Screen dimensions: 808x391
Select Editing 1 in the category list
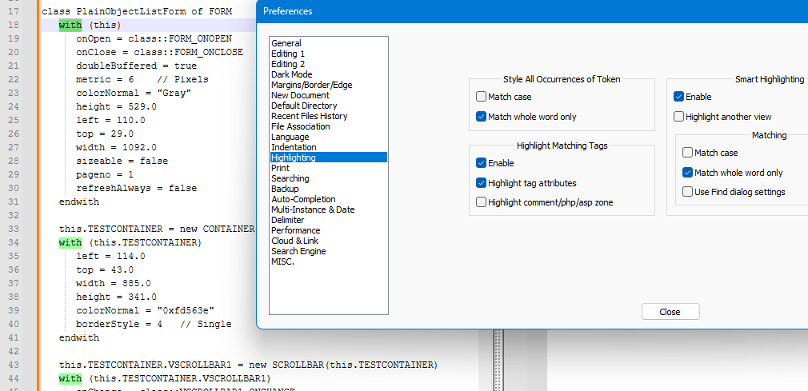pos(288,54)
